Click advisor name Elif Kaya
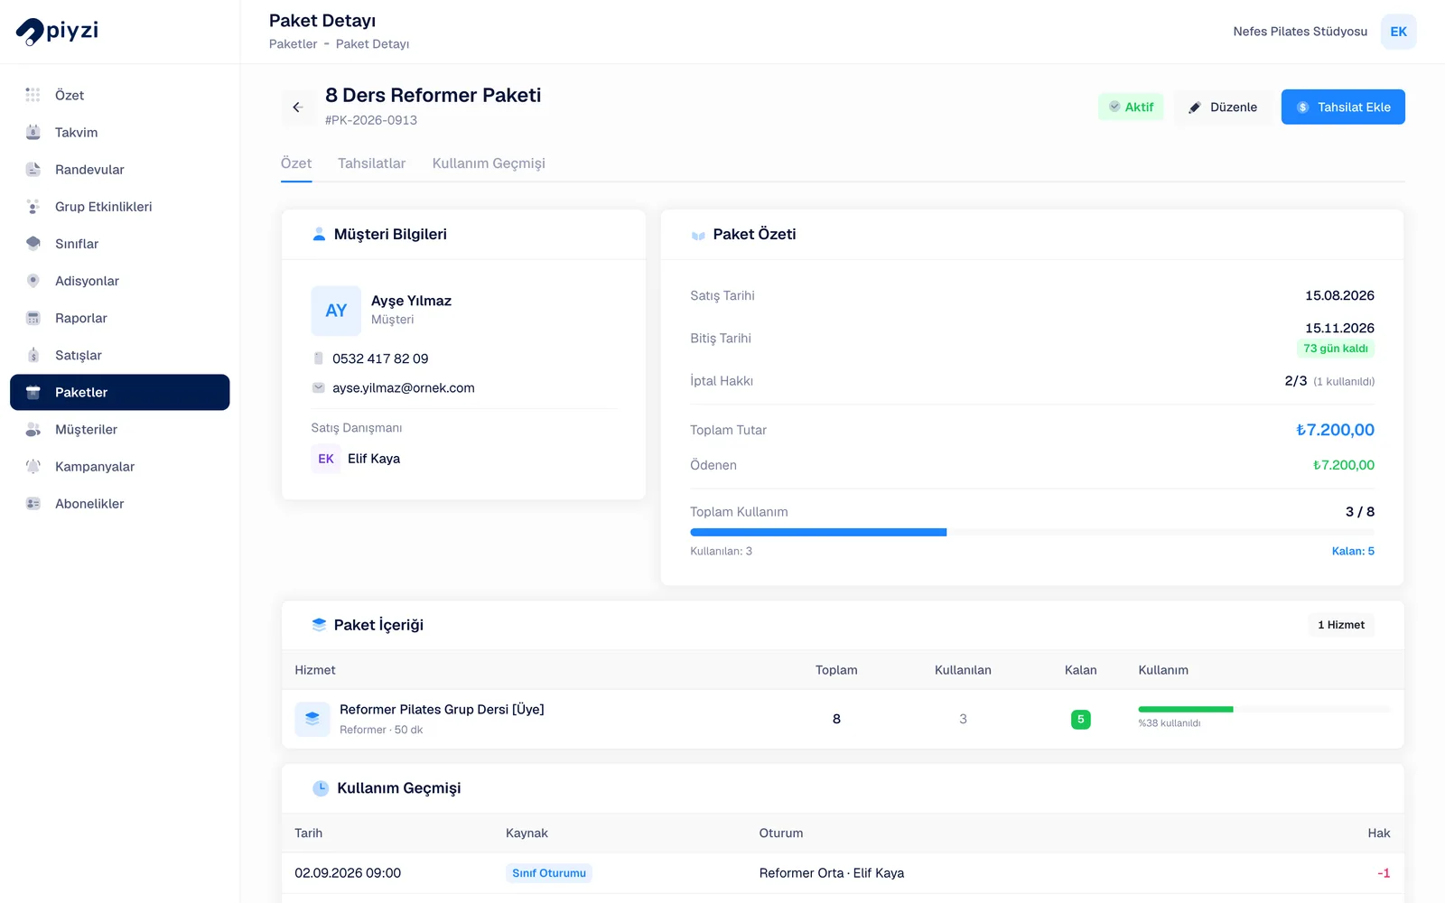This screenshot has width=1445, height=903. tap(374, 459)
